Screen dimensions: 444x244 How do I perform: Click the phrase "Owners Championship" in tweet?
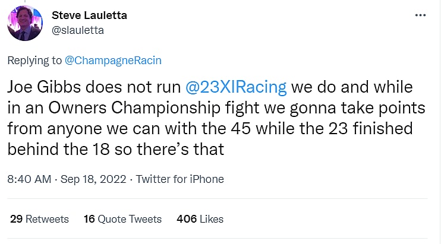tap(138, 107)
